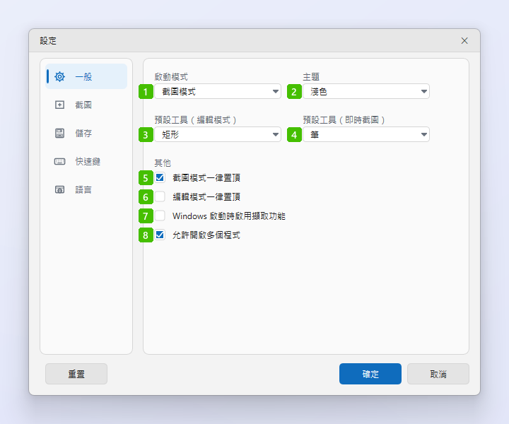Click the language icon beside 語言

[59, 189]
